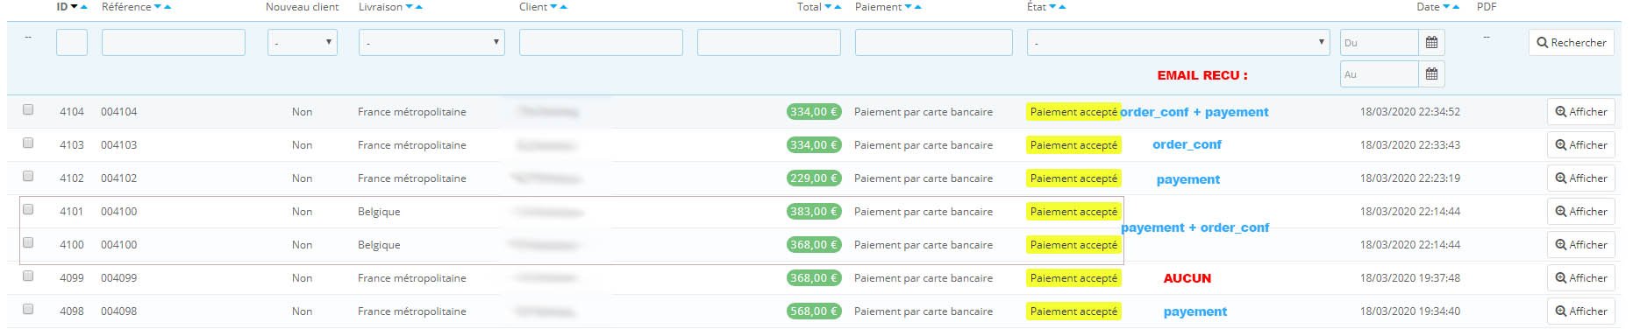Sort Référence column descending arrow

pyautogui.click(x=158, y=7)
